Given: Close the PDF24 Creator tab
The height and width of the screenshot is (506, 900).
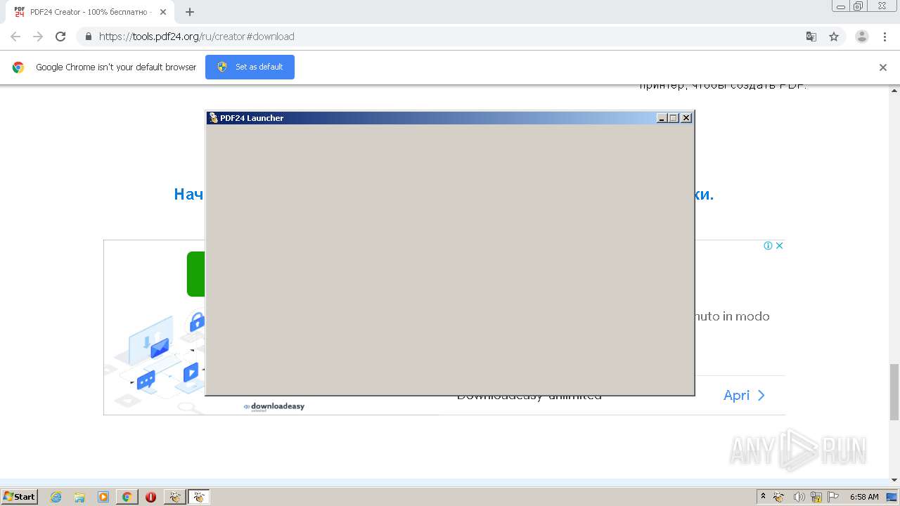Looking at the screenshot, I should (163, 12).
